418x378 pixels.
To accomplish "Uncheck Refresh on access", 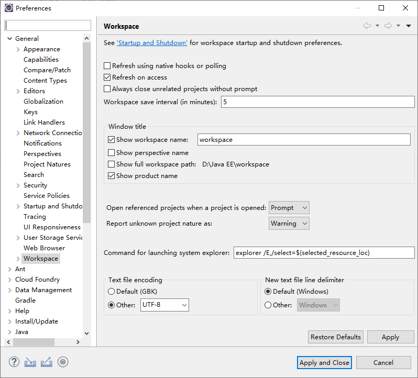I will (107, 77).
